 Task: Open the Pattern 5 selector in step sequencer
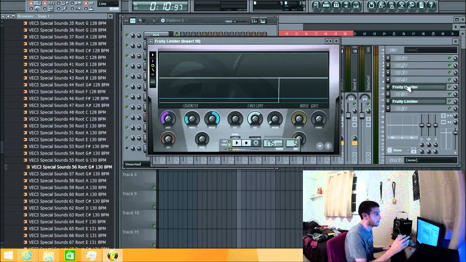pyautogui.click(x=175, y=21)
